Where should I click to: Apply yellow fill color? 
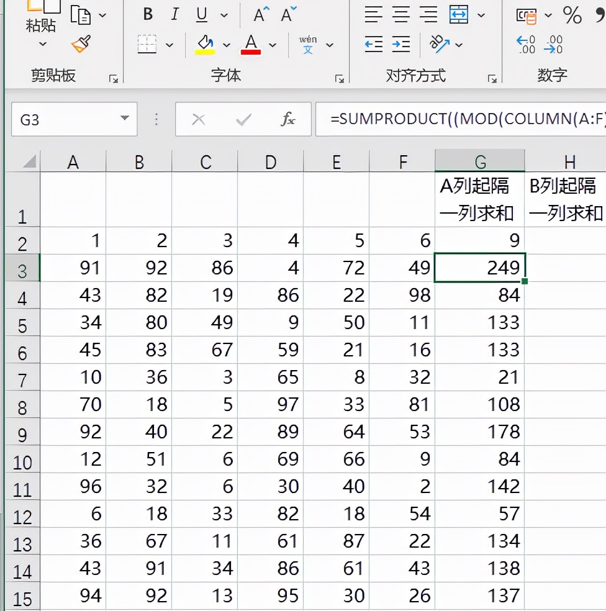[205, 45]
